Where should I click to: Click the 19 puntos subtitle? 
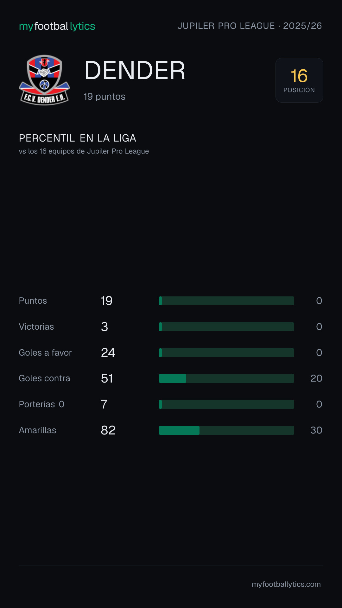(x=104, y=97)
